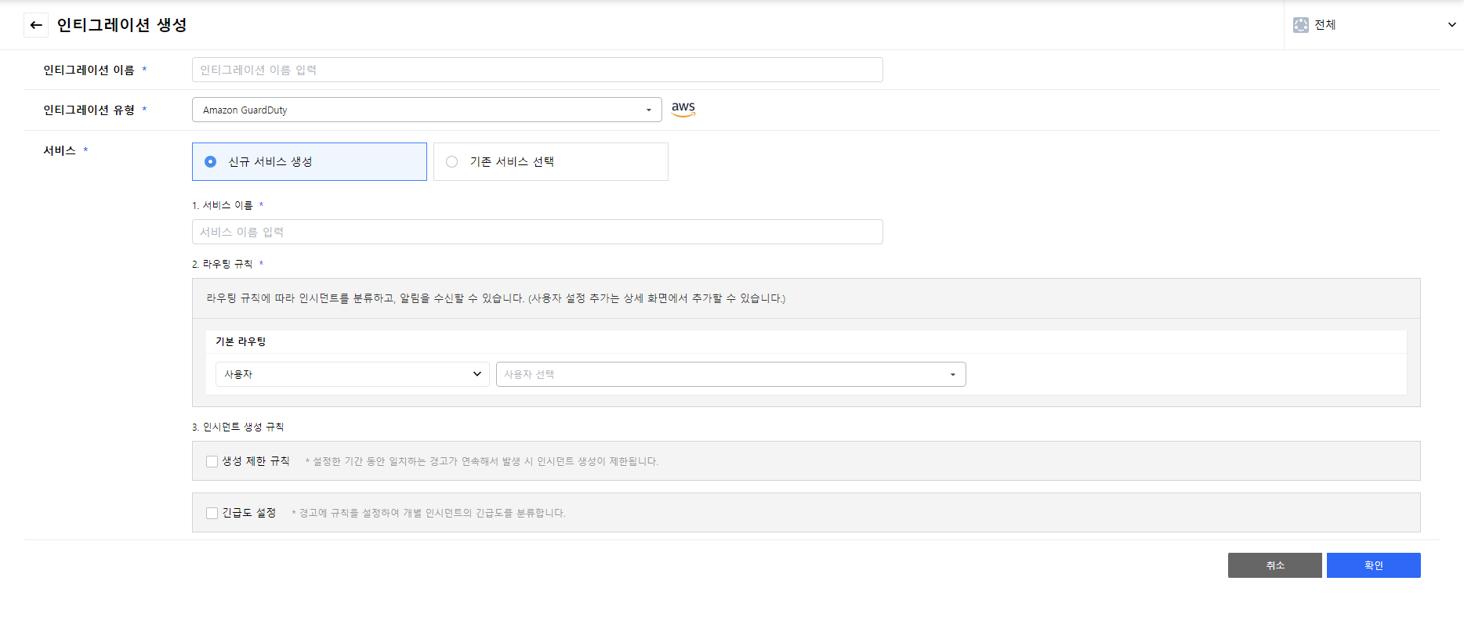Viewport: 1464px width, 635px height.
Task: Enable 긴급도 설정 checkbox
Action: (x=212, y=513)
